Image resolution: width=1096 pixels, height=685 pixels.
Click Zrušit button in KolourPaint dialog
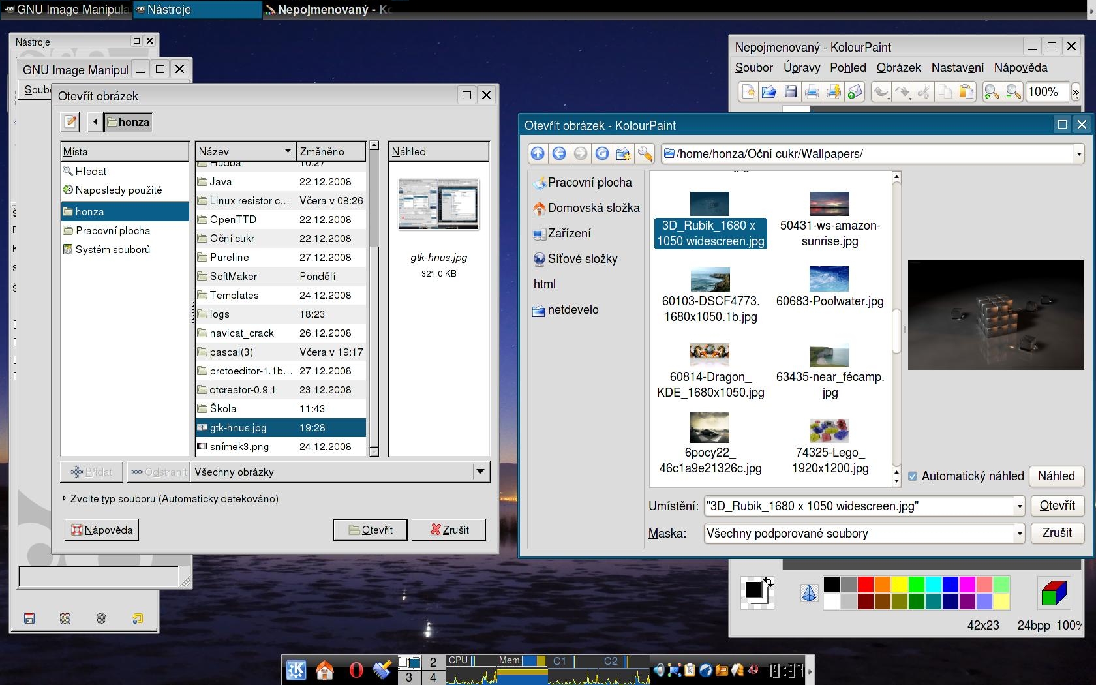pos(1057,533)
